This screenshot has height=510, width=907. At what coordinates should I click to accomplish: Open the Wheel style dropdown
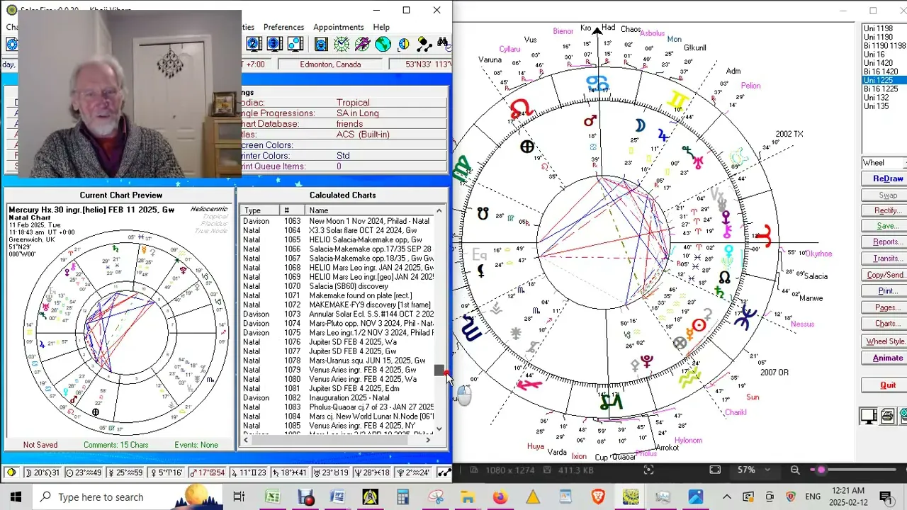coord(883,163)
